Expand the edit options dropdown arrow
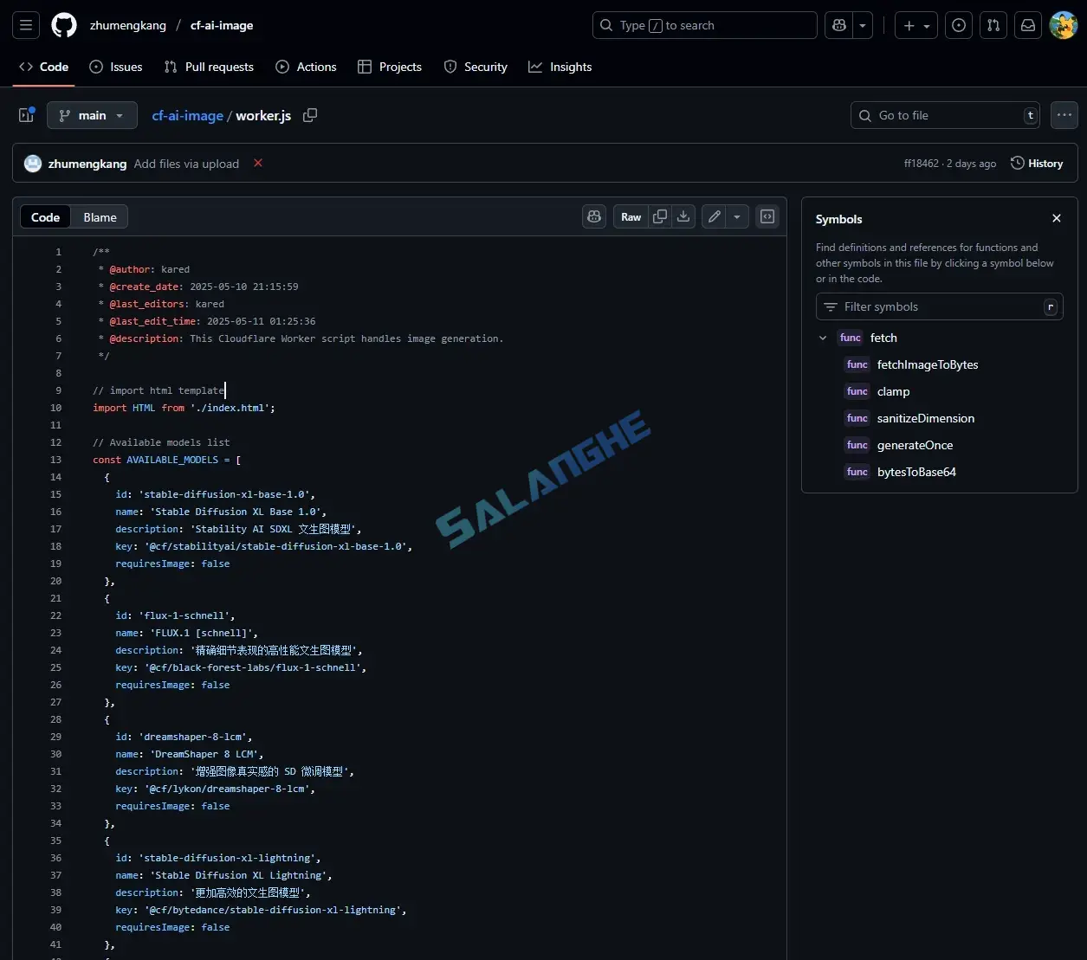The image size is (1087, 960). tap(736, 216)
